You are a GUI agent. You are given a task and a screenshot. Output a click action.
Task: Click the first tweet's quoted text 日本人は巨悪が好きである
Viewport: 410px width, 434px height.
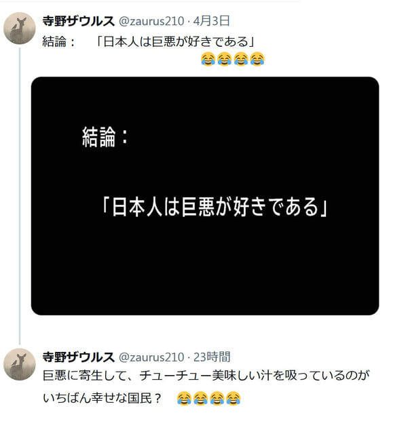click(176, 42)
